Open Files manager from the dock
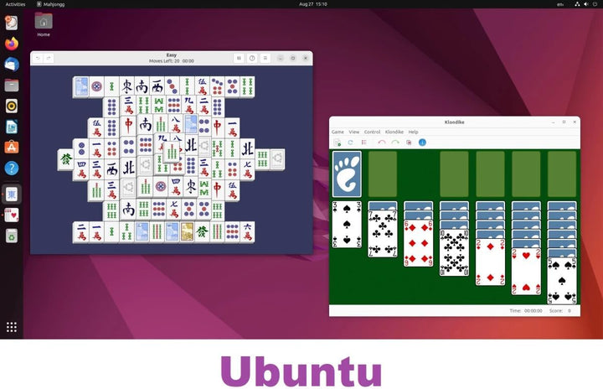This screenshot has width=603, height=389. pos(12,86)
